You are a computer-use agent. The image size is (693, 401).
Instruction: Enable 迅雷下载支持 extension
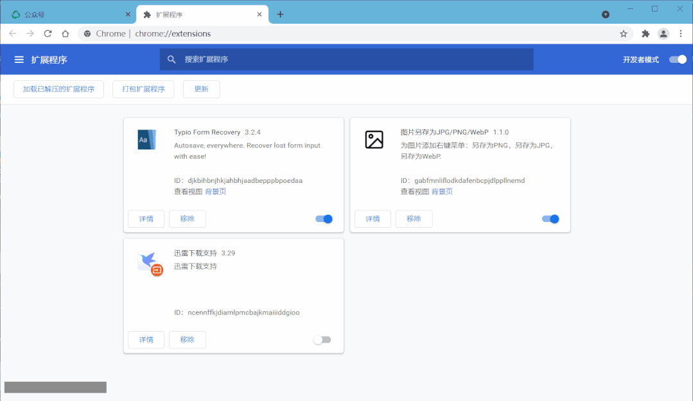tap(322, 339)
